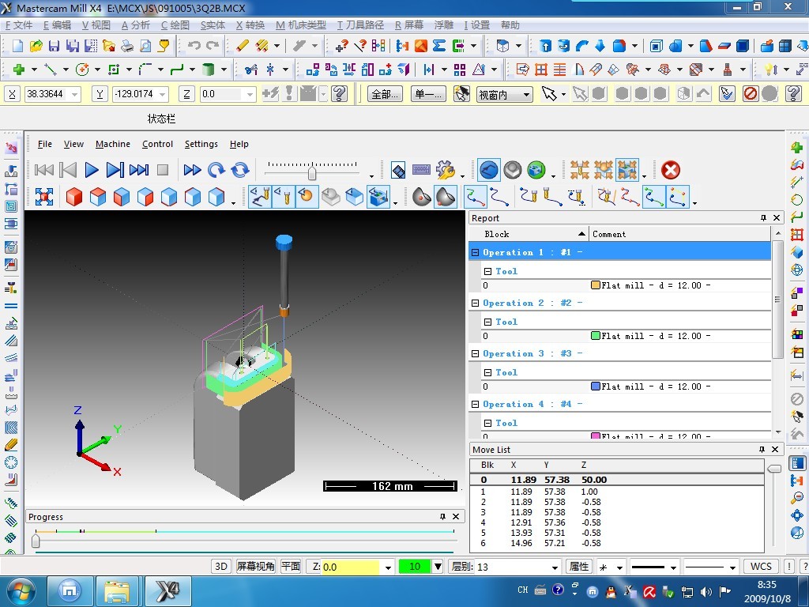Screen dimensions: 809x607
Task: Close simulator with the red X icon
Action: pos(670,171)
